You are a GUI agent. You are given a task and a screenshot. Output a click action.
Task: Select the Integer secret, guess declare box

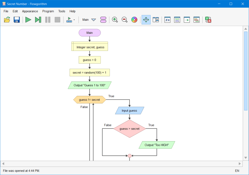click(x=90, y=46)
